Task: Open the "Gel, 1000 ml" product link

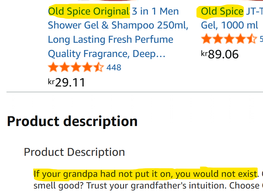Action: click(229, 25)
